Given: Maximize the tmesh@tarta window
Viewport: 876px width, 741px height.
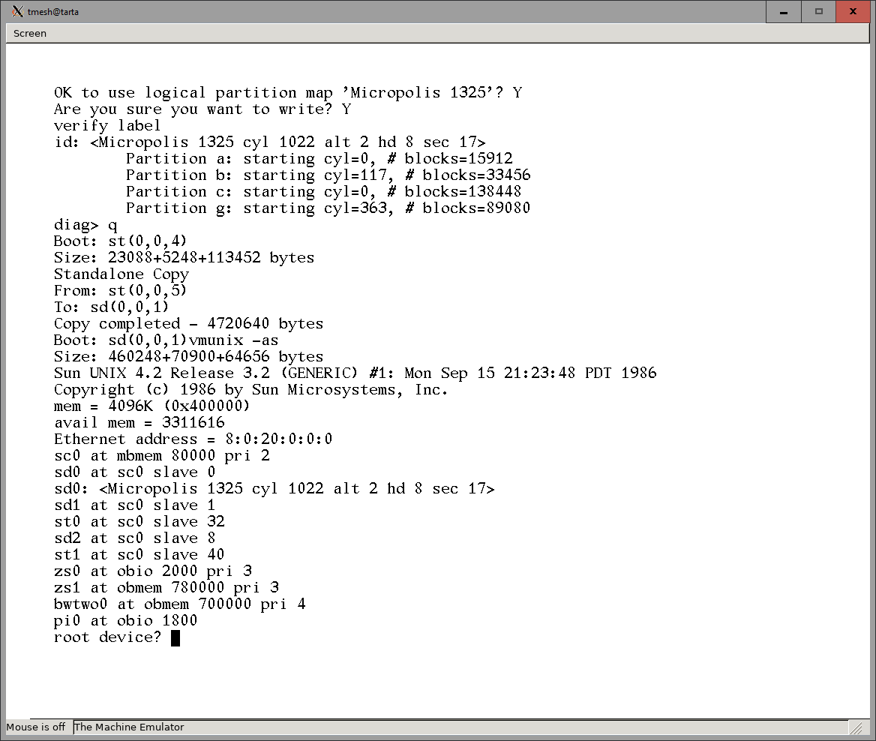Looking at the screenshot, I should (x=819, y=12).
